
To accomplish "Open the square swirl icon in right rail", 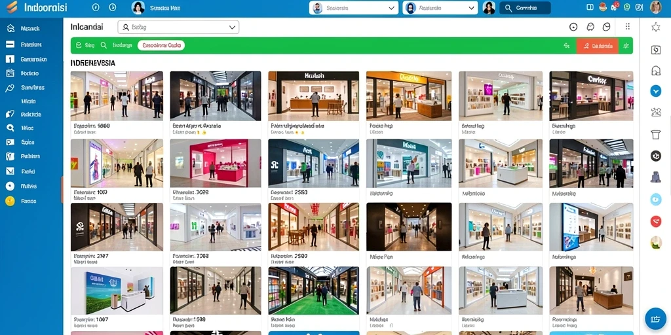I will [x=655, y=50].
